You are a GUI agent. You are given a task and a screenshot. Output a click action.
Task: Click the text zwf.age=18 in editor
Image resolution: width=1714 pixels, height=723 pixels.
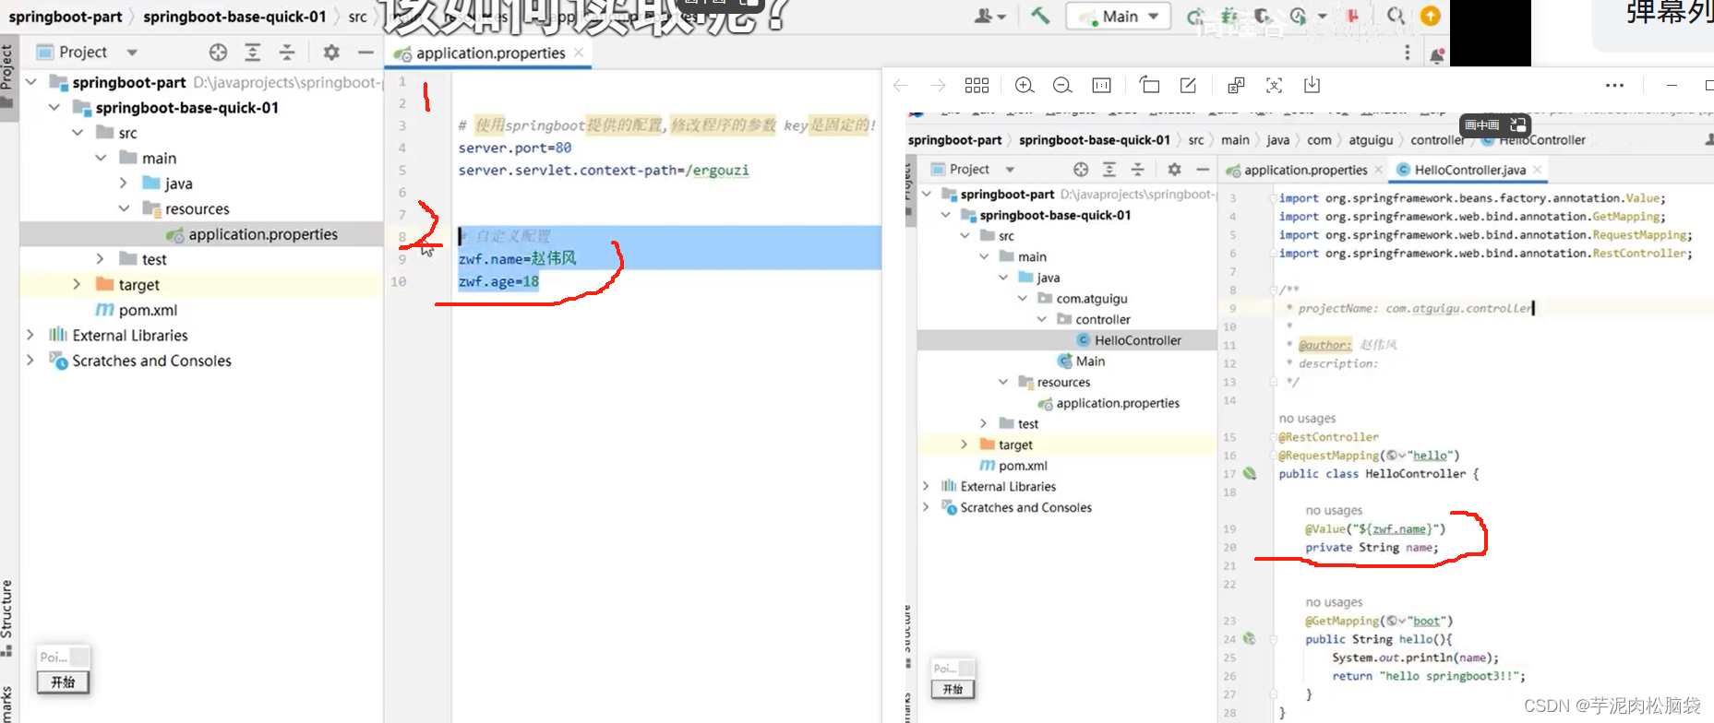pyautogui.click(x=498, y=281)
